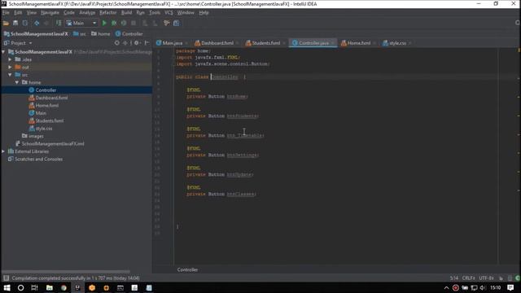Click the src breadcrumb in the navigation bar
Image resolution: width=521 pixels, height=293 pixels.
click(x=80, y=34)
